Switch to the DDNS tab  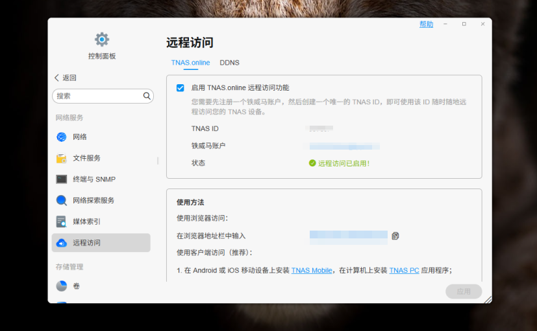pos(229,63)
